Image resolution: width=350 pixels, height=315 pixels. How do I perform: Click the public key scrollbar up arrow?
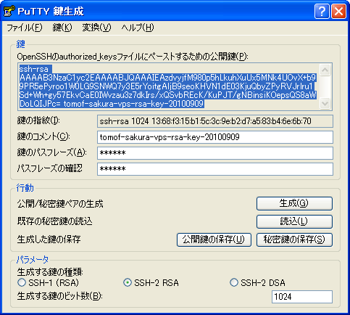[325, 70]
